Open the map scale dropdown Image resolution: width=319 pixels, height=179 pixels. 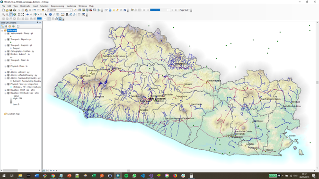(71, 10)
